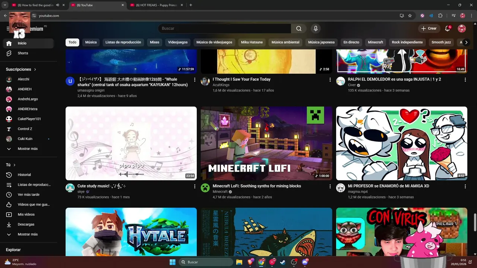The height and width of the screenshot is (268, 477).
Task: Open Videos que me gustan
Action: point(29,205)
